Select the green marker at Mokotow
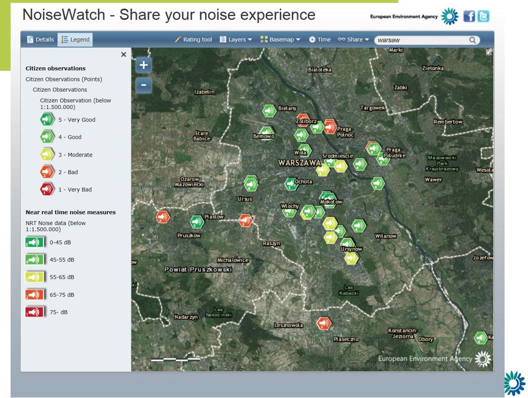This screenshot has height=398, width=528. point(328,198)
